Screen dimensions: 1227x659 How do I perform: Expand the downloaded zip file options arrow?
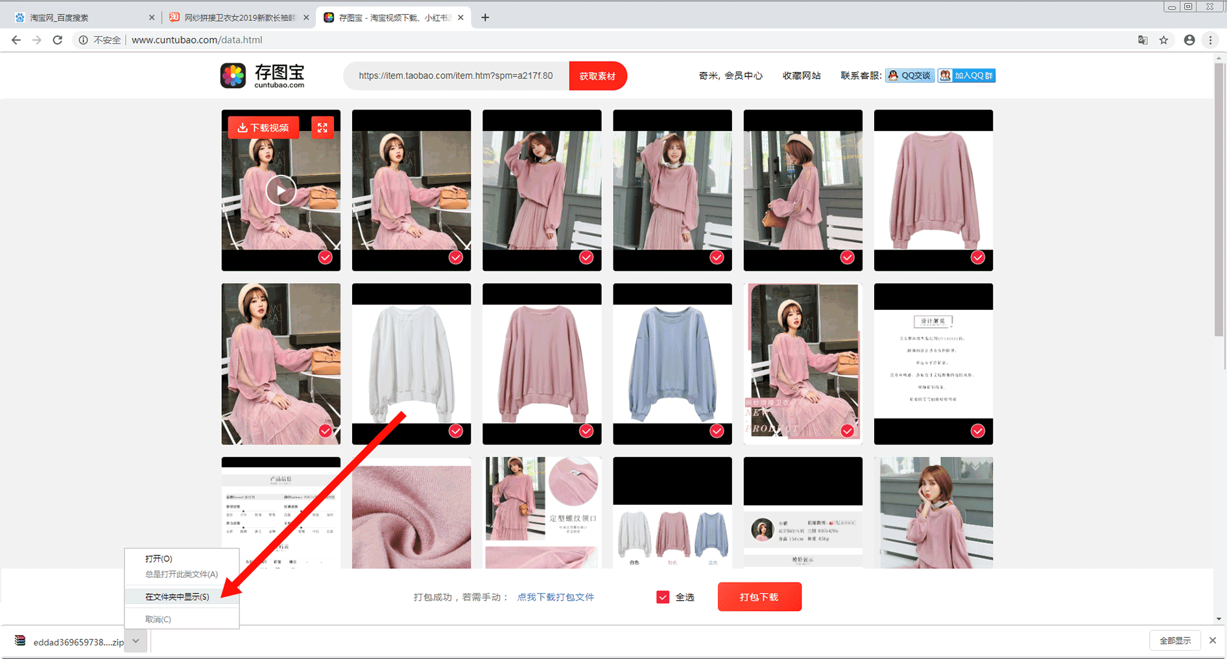[136, 642]
